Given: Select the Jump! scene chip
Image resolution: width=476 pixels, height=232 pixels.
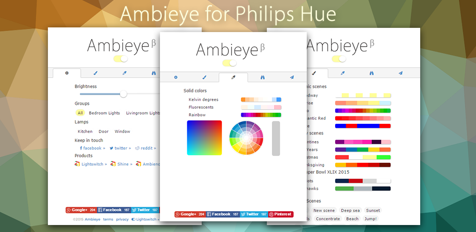Looking at the screenshot, I should [x=370, y=219].
